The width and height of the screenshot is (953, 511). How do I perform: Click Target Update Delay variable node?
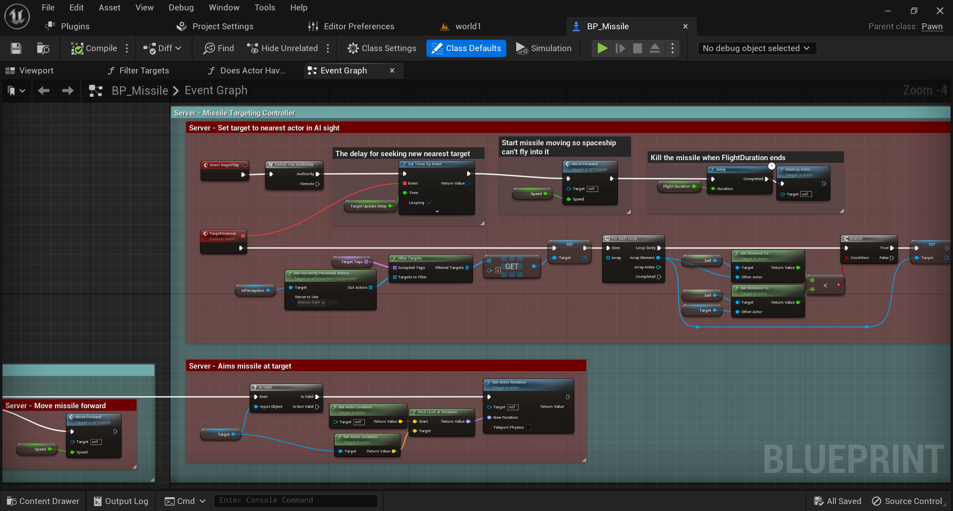370,206
